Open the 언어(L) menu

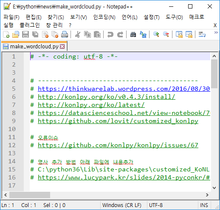(130, 17)
